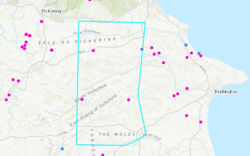The image size is (250, 156).
Task: Select the southeastern-most magenta marker below Bridlington
Action: tap(201, 122)
